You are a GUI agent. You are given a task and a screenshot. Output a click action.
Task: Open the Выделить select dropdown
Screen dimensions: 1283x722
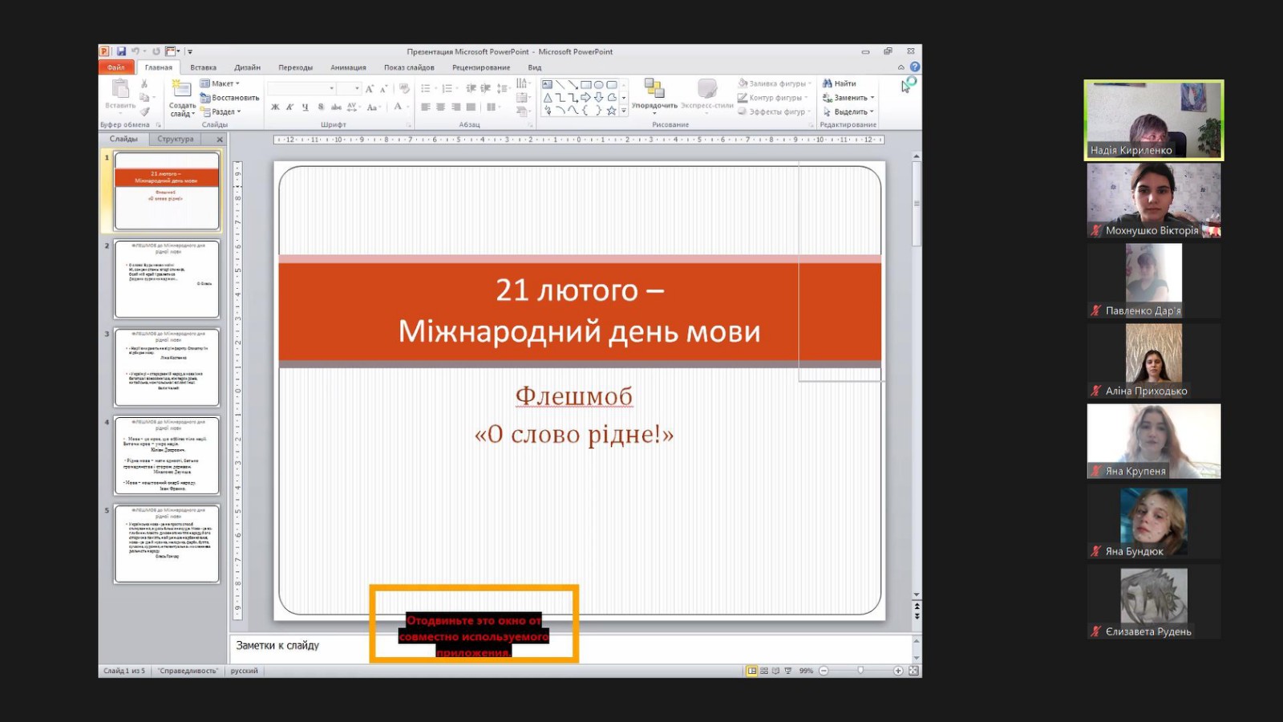click(x=849, y=112)
